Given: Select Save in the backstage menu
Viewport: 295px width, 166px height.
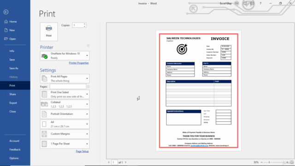Looking at the screenshot, I should point(15,59).
